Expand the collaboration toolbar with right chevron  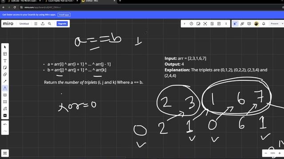pyautogui.click(x=185, y=23)
